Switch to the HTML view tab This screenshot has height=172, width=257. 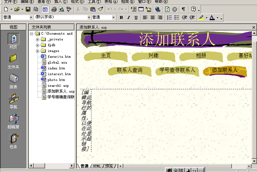[97, 166]
